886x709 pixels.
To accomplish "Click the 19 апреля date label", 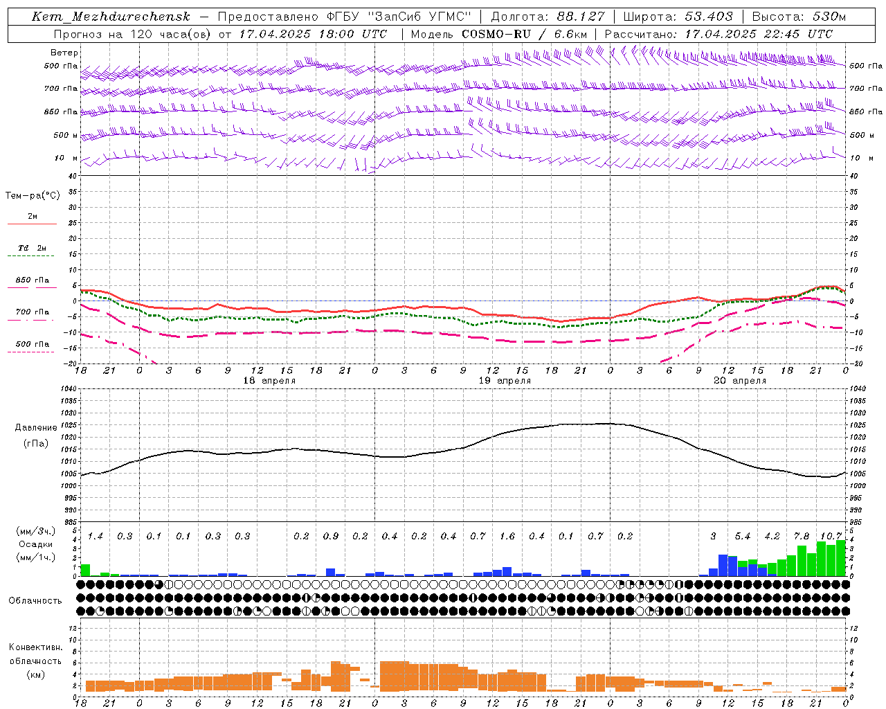I will [x=505, y=381].
